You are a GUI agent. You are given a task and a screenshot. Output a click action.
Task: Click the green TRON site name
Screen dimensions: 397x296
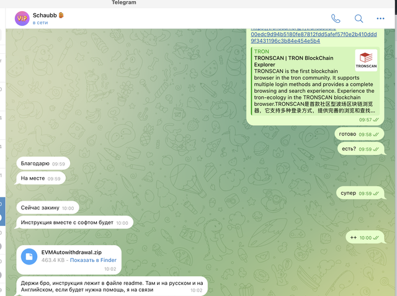[x=261, y=51]
